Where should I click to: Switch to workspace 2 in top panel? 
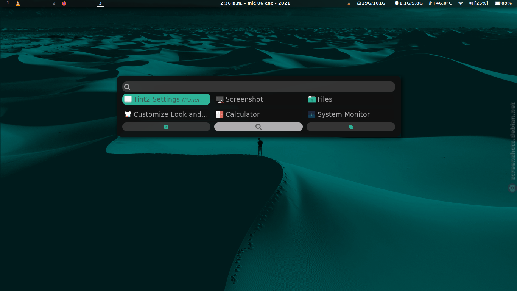54,3
